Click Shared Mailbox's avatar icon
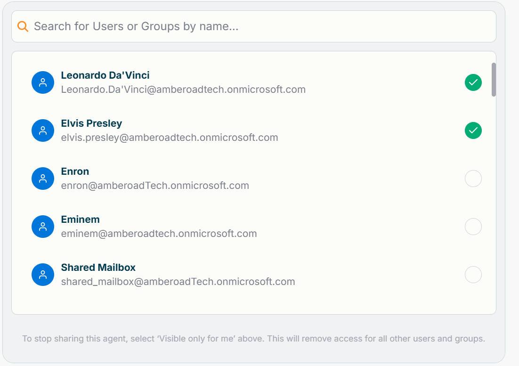Screen dimensions: 519x366 (43, 275)
